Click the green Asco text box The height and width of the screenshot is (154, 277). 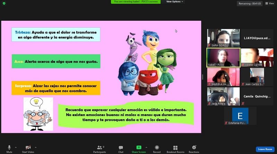pos(56,61)
